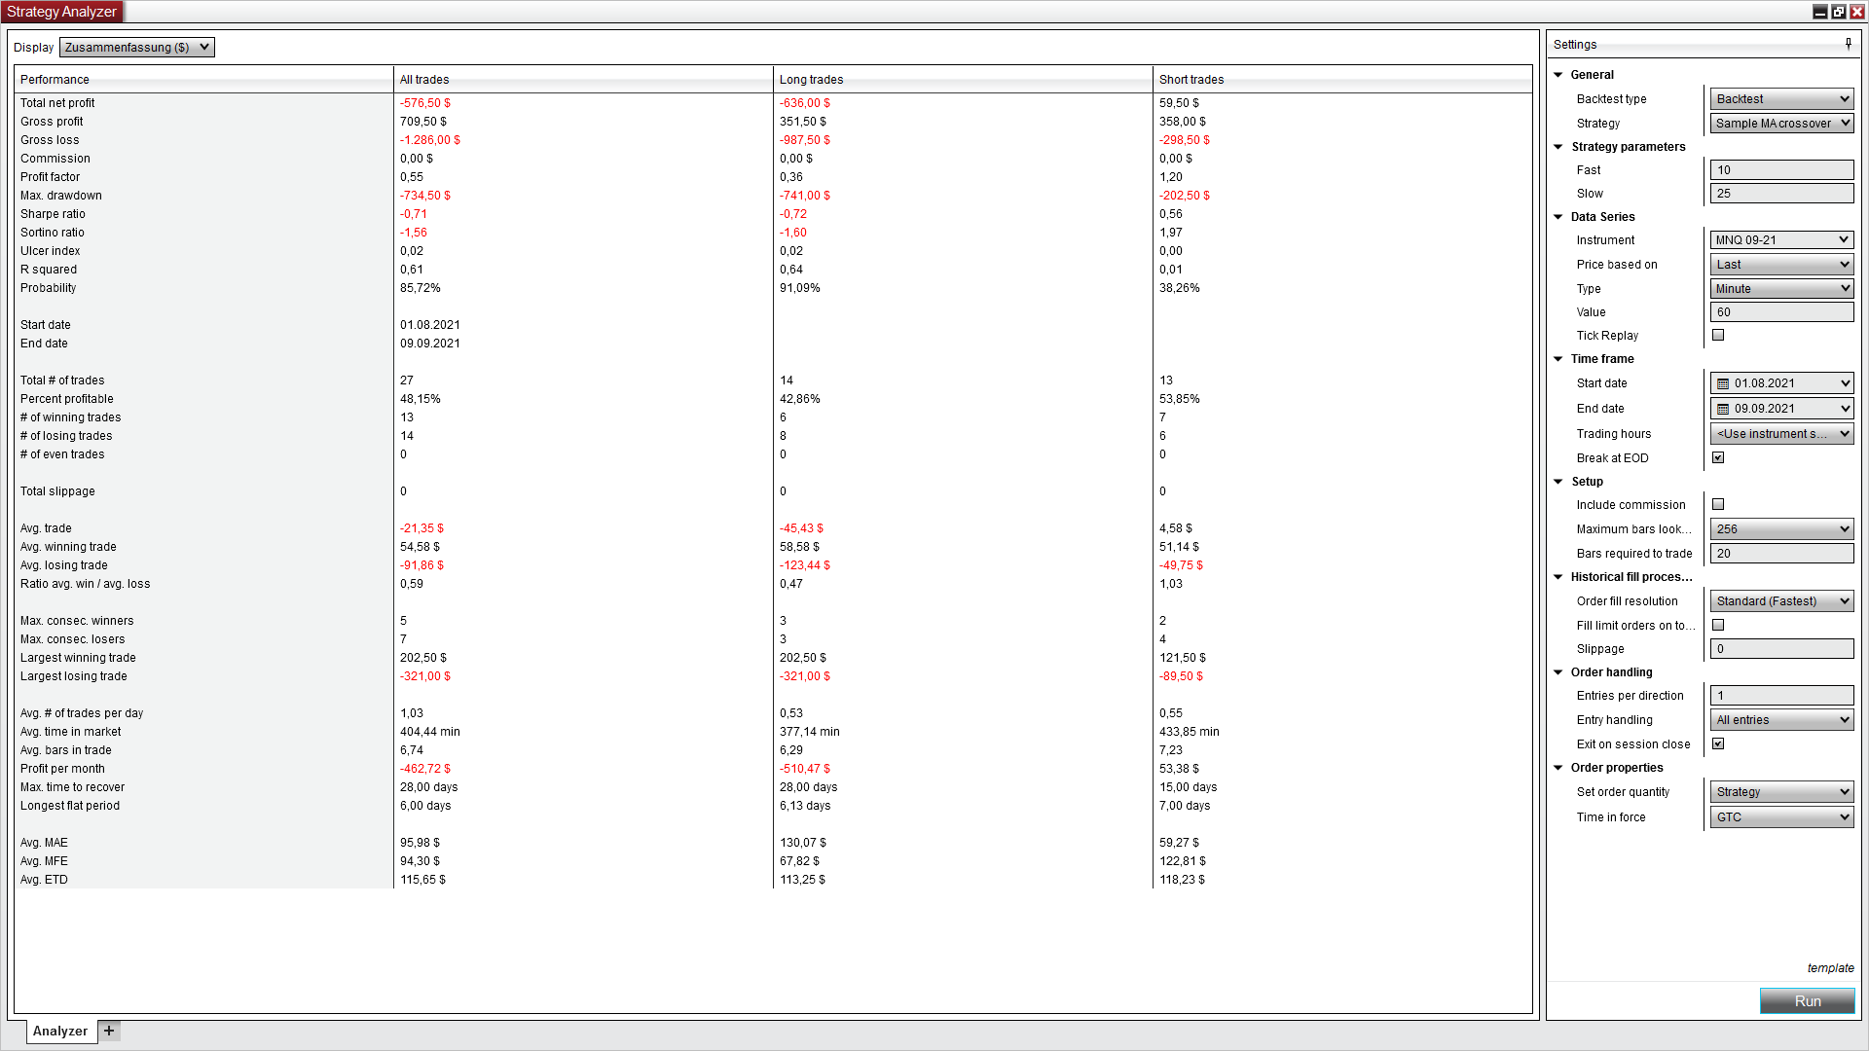Image resolution: width=1869 pixels, height=1051 pixels.
Task: Collapse the Data Series section arrow
Action: coord(1558,217)
